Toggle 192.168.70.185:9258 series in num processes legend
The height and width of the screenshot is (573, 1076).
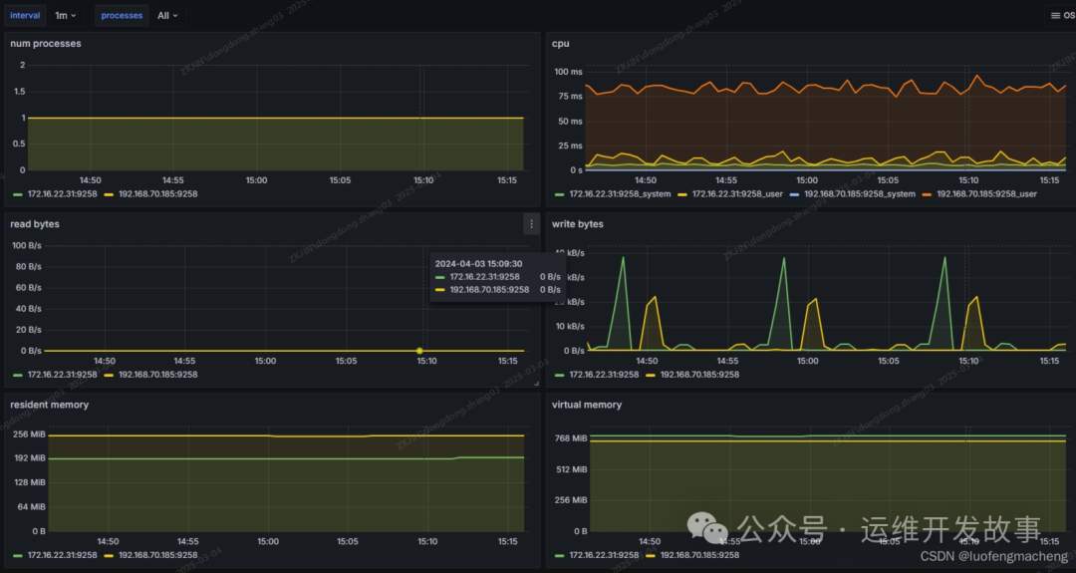157,194
